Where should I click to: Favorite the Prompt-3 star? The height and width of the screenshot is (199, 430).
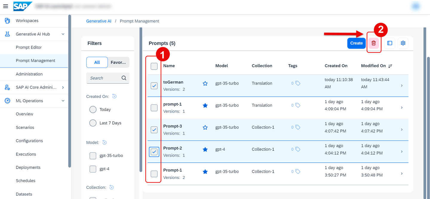[x=205, y=127]
